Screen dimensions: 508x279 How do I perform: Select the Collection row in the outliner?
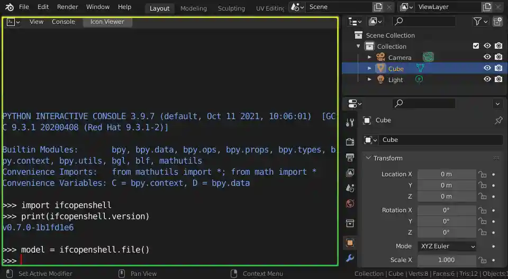391,46
